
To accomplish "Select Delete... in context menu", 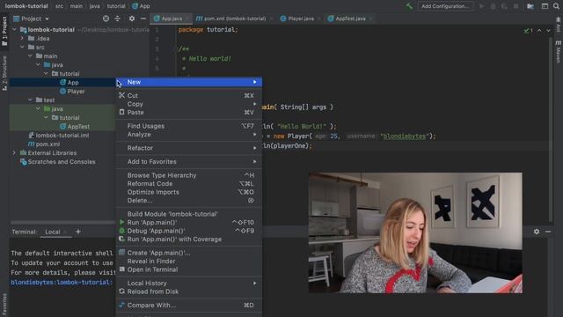I will (189, 201).
